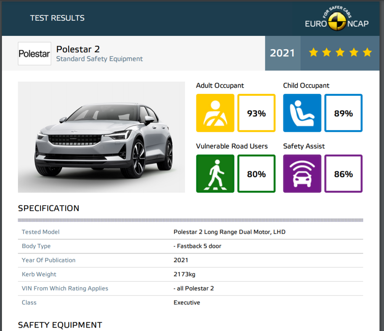
Task: Click the Vulnerable Road Users heading
Action: [232, 146]
